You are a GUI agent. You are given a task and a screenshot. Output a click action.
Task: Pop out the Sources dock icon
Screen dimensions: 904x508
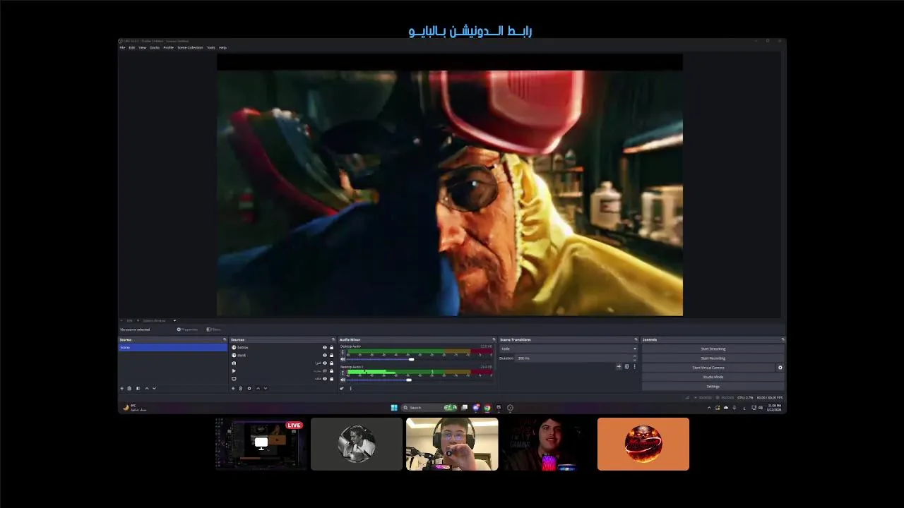click(333, 339)
